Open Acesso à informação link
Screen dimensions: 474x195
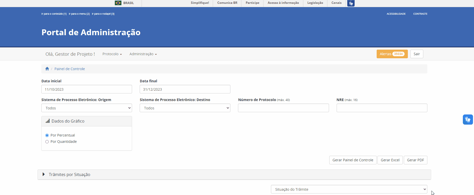tap(283, 3)
